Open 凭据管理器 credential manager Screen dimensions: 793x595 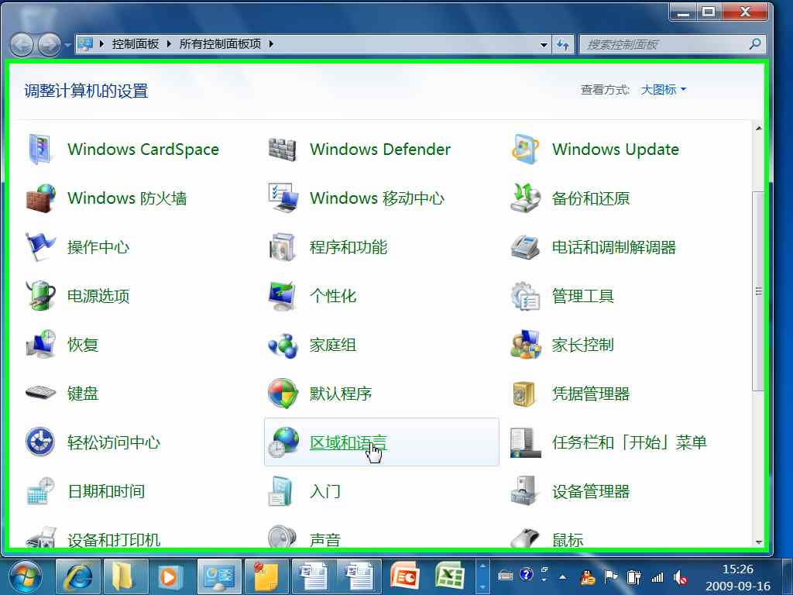(x=571, y=393)
